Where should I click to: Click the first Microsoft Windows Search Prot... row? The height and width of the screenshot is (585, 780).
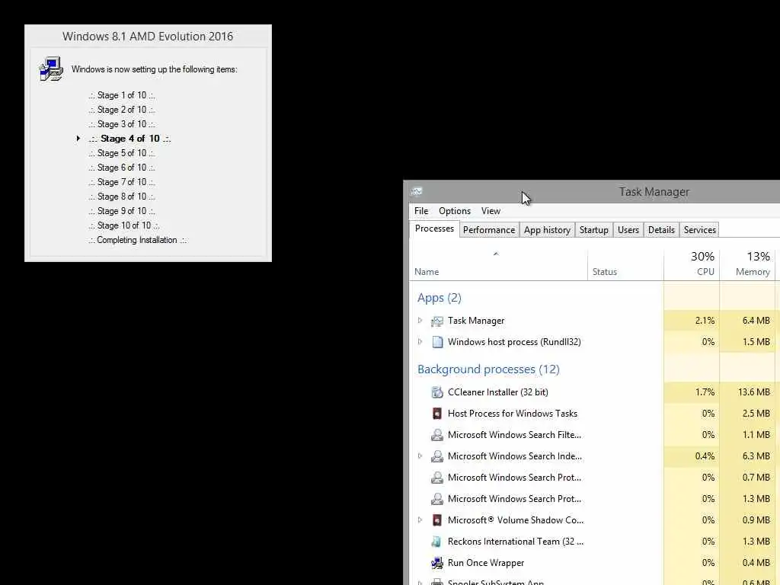pyautogui.click(x=593, y=478)
